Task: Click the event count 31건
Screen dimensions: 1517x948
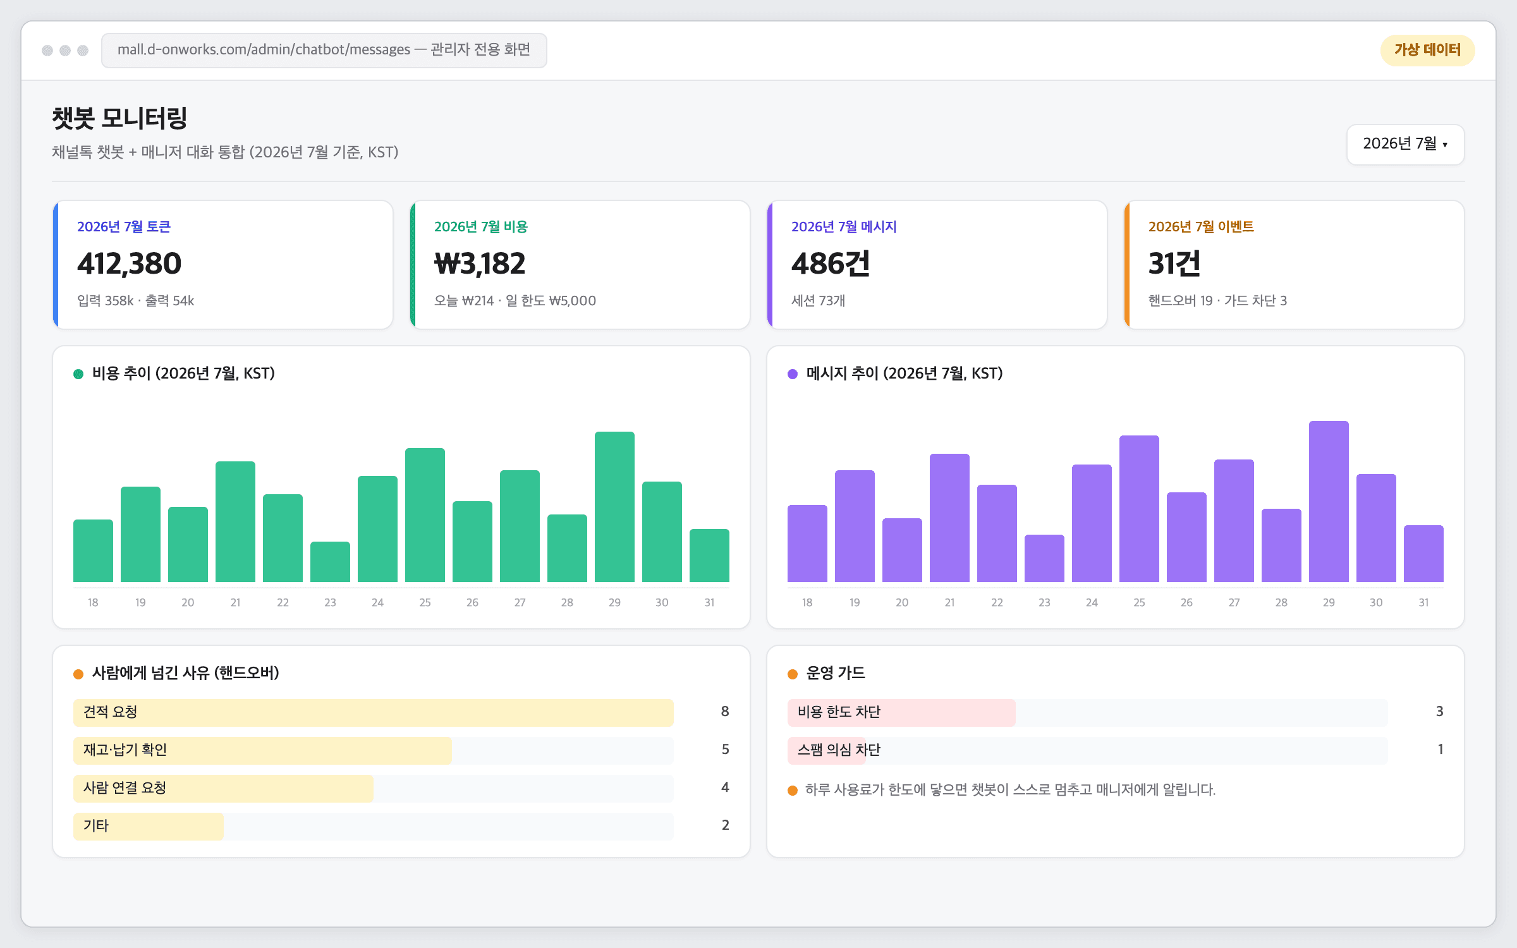Action: pos(1174,264)
